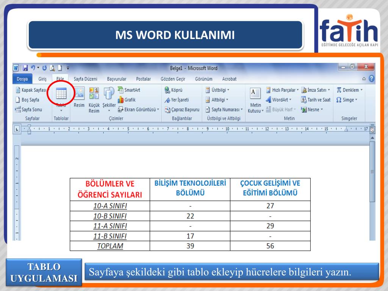
Task: Open the Sayfa Numarası page number dropdown
Action: [224, 110]
